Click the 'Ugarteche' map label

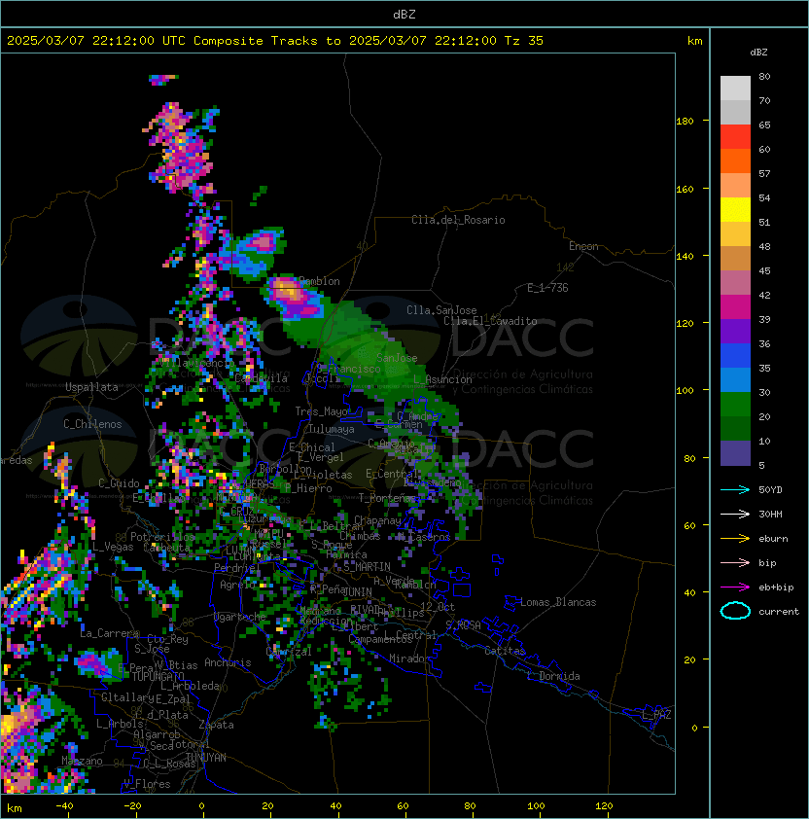(x=240, y=617)
